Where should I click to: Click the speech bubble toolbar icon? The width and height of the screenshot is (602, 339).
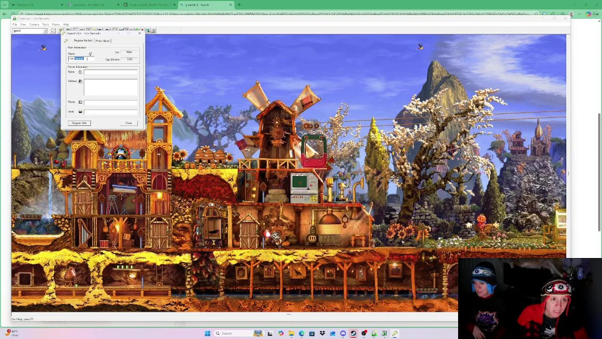point(53,31)
